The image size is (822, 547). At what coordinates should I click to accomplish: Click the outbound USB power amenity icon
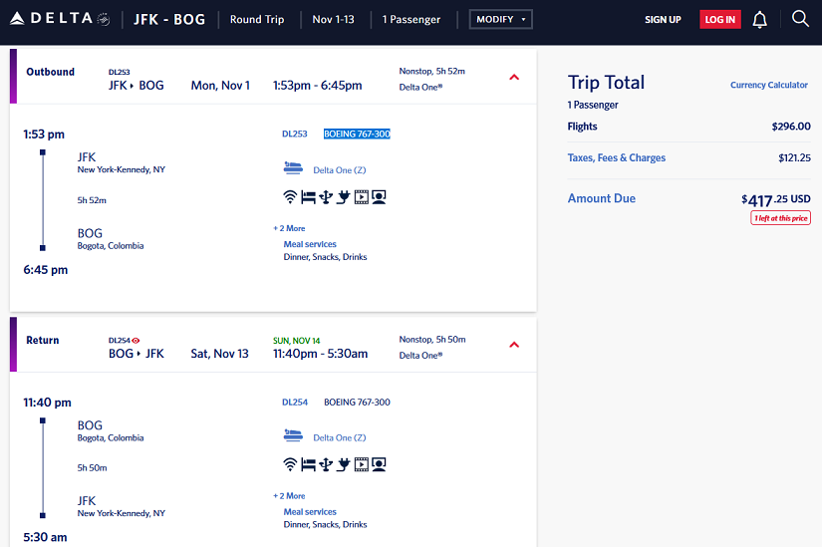[x=326, y=197]
